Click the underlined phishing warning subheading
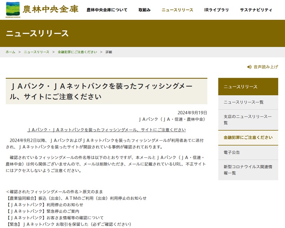The height and width of the screenshot is (228, 285). (x=107, y=130)
